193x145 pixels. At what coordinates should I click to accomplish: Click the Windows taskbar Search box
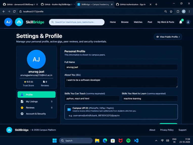pyautogui.click(x=76, y=140)
